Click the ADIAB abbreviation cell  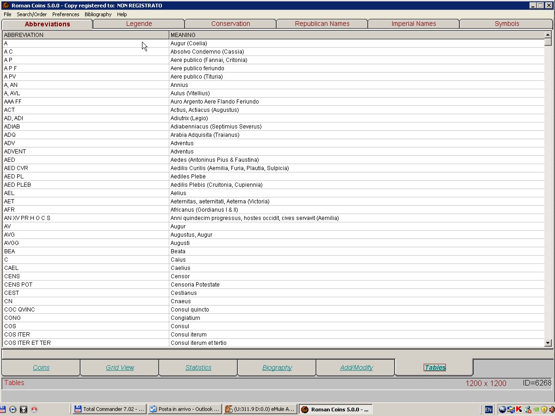click(86, 127)
